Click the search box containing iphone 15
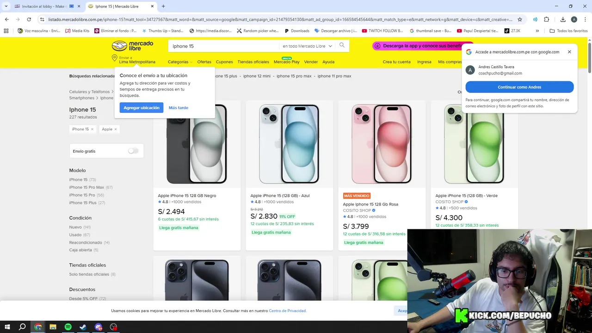The width and height of the screenshot is (592, 333). click(x=224, y=46)
